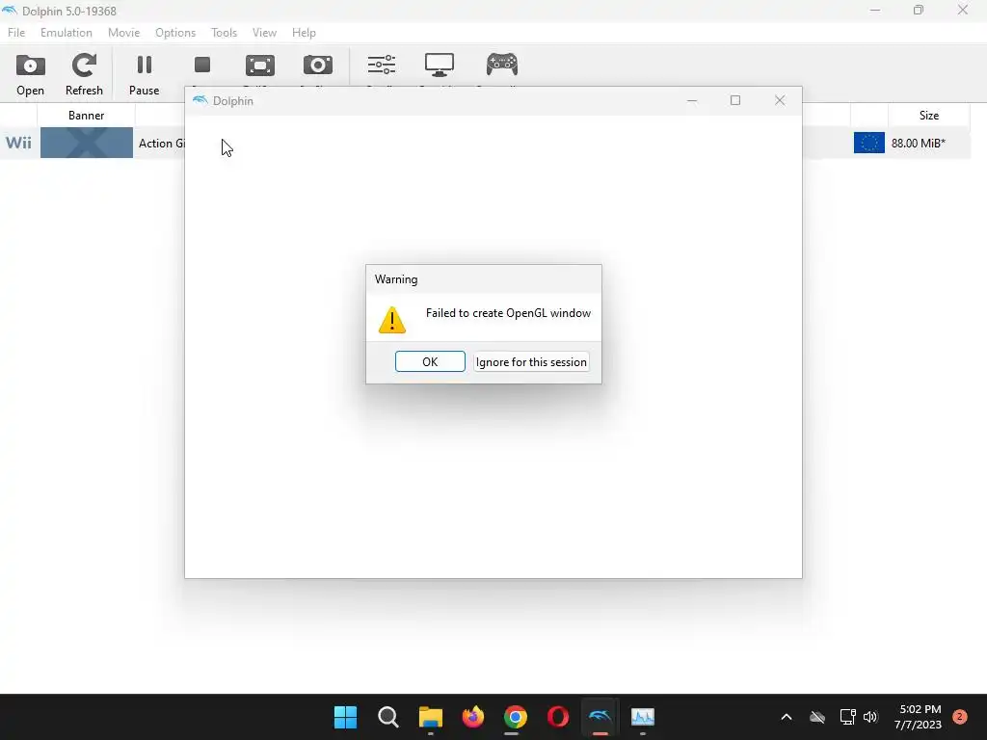
Task: Stop emulation with the square icon
Action: (x=202, y=66)
